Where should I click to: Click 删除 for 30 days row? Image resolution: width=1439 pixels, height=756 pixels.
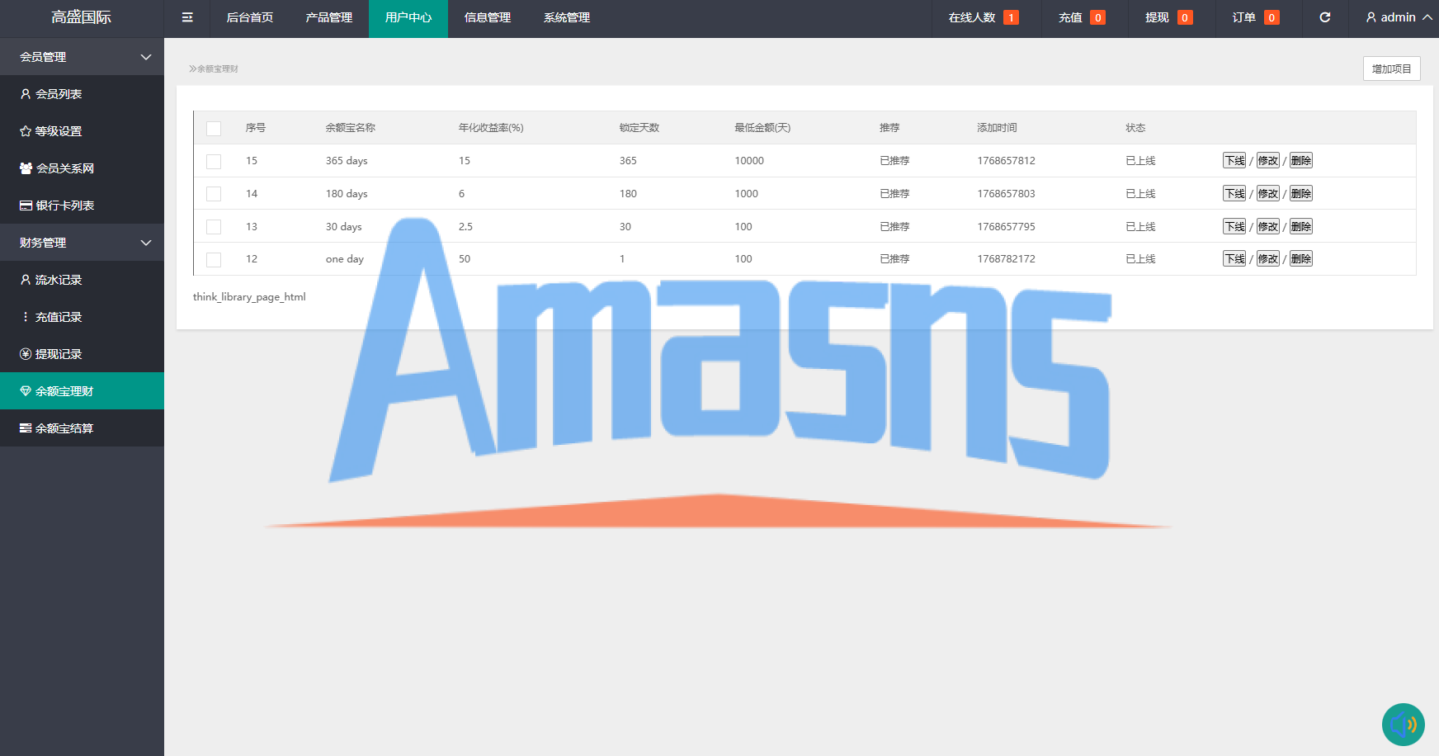click(x=1301, y=227)
